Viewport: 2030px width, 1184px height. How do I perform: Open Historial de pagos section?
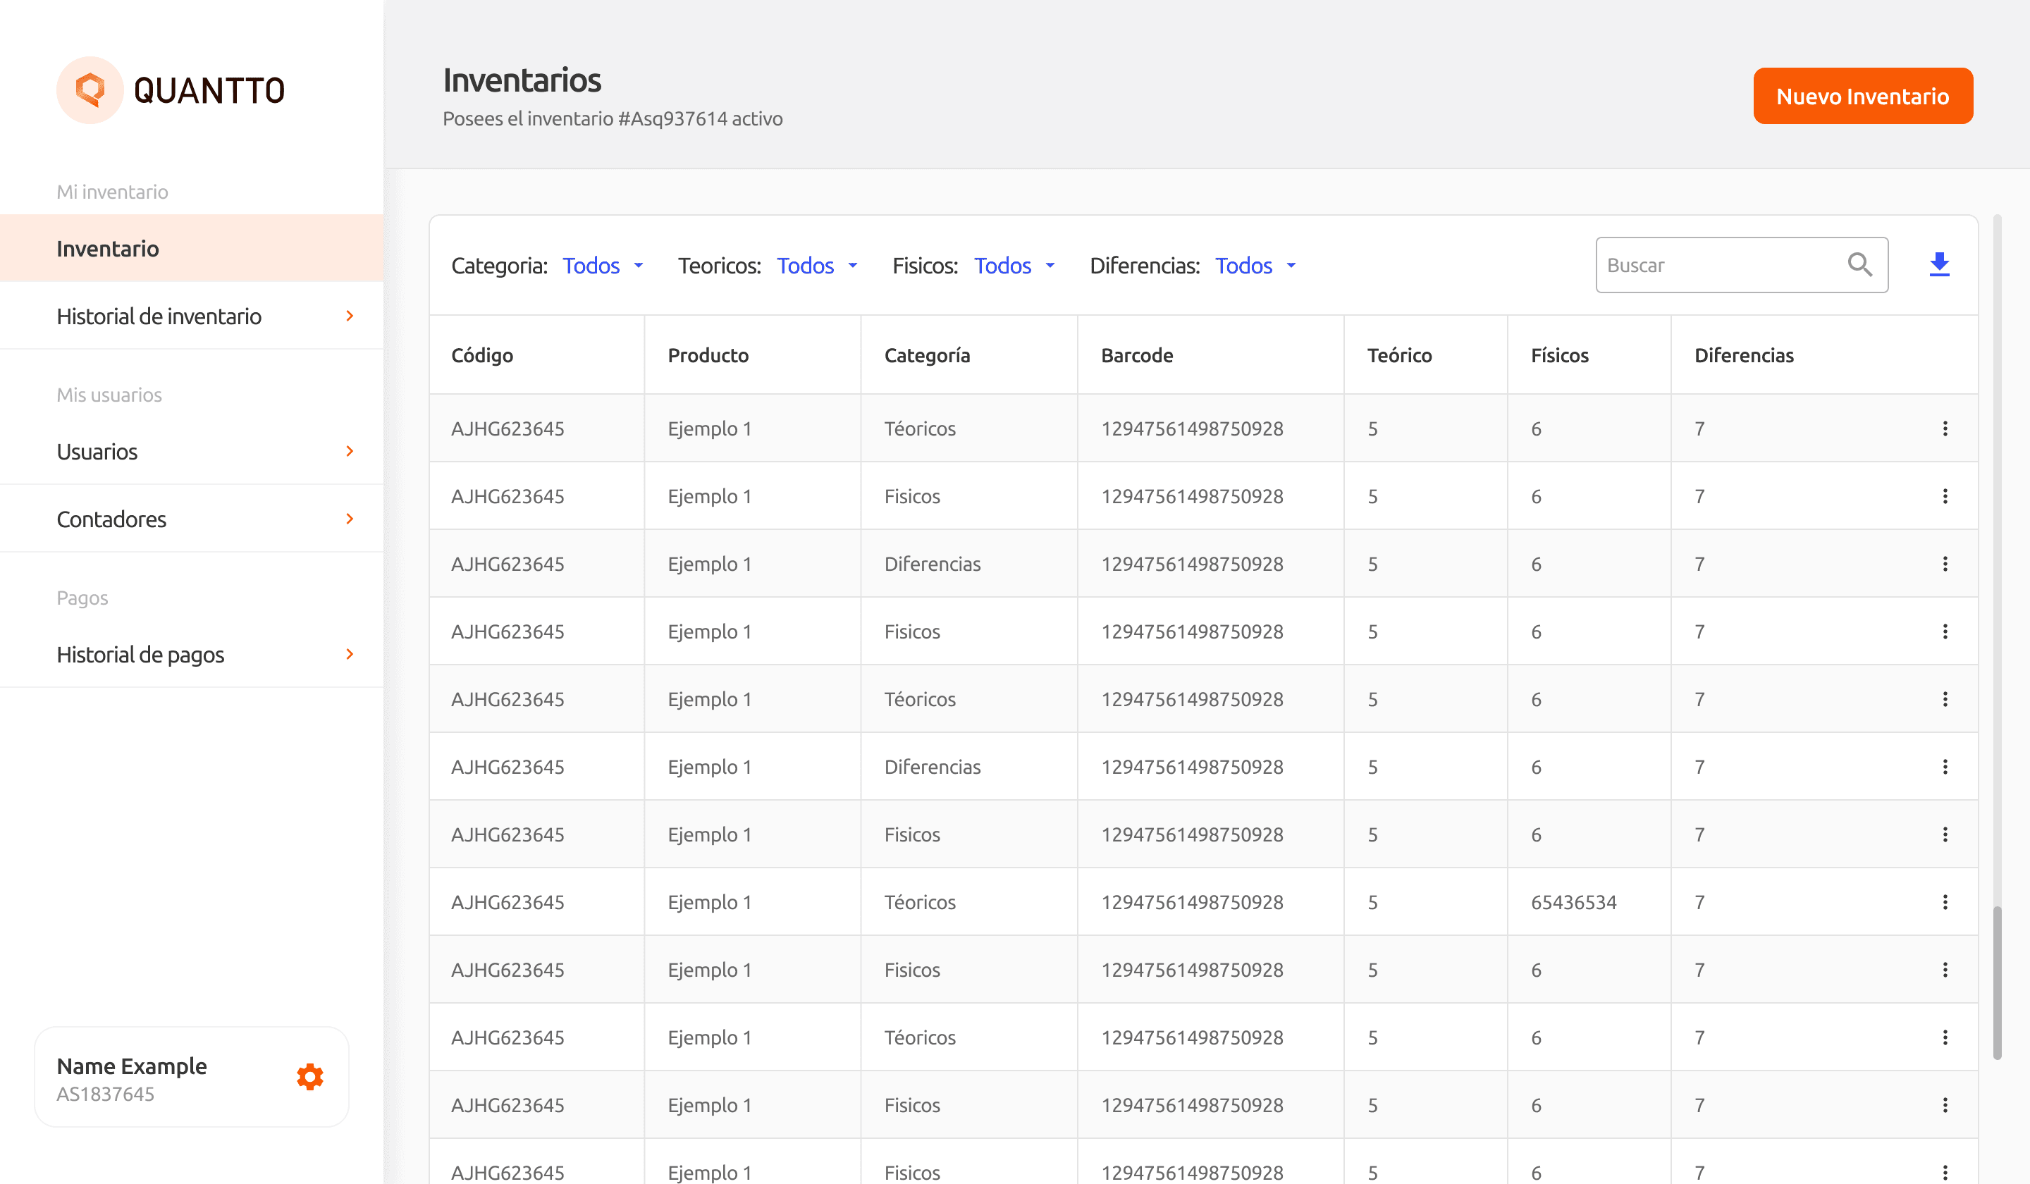tap(141, 654)
